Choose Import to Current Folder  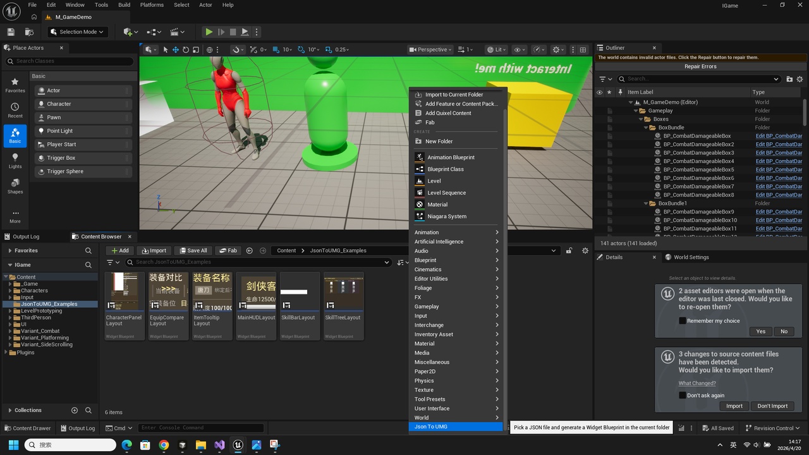pyautogui.click(x=455, y=95)
